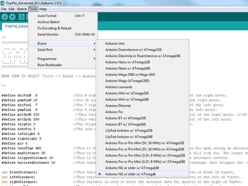248x186 pixels.
Task: Expand the Programmer submenu
Action: click(x=63, y=59)
